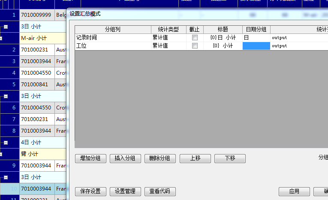The height and width of the screenshot is (200, 328).
Task: Collapse the M-air 小计 subgroup
Action: 1,38
